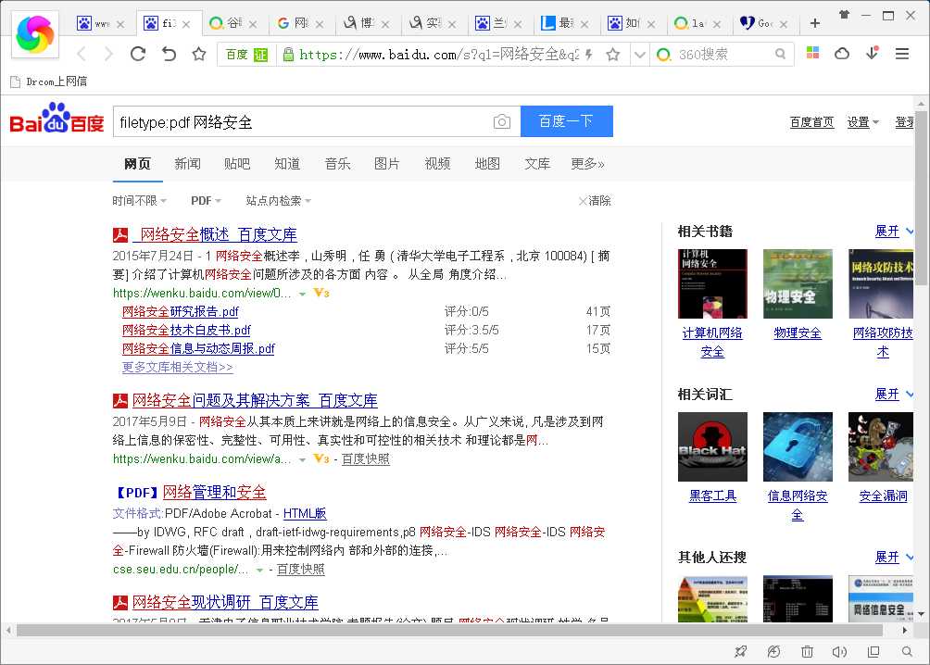Viewport: 930px width, 665px height.
Task: Click the 百度一下 search button
Action: 566,121
